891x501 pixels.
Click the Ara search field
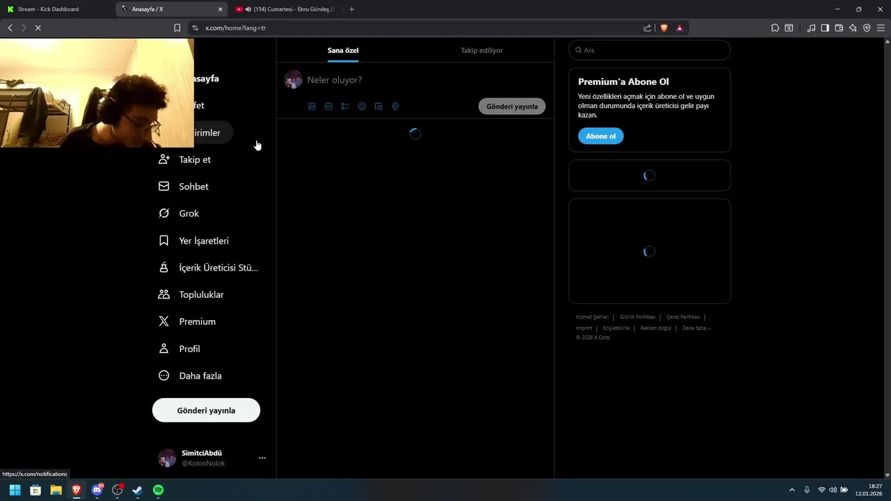coord(649,50)
